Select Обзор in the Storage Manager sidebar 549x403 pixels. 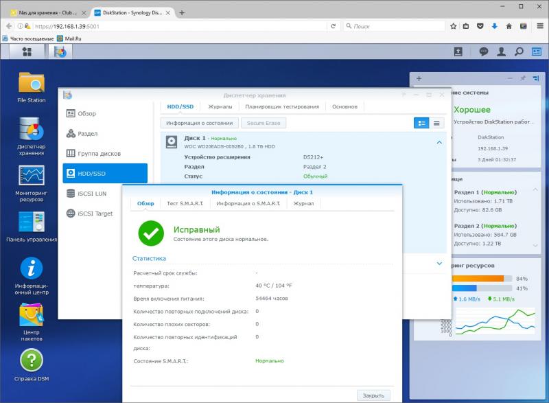click(105, 113)
